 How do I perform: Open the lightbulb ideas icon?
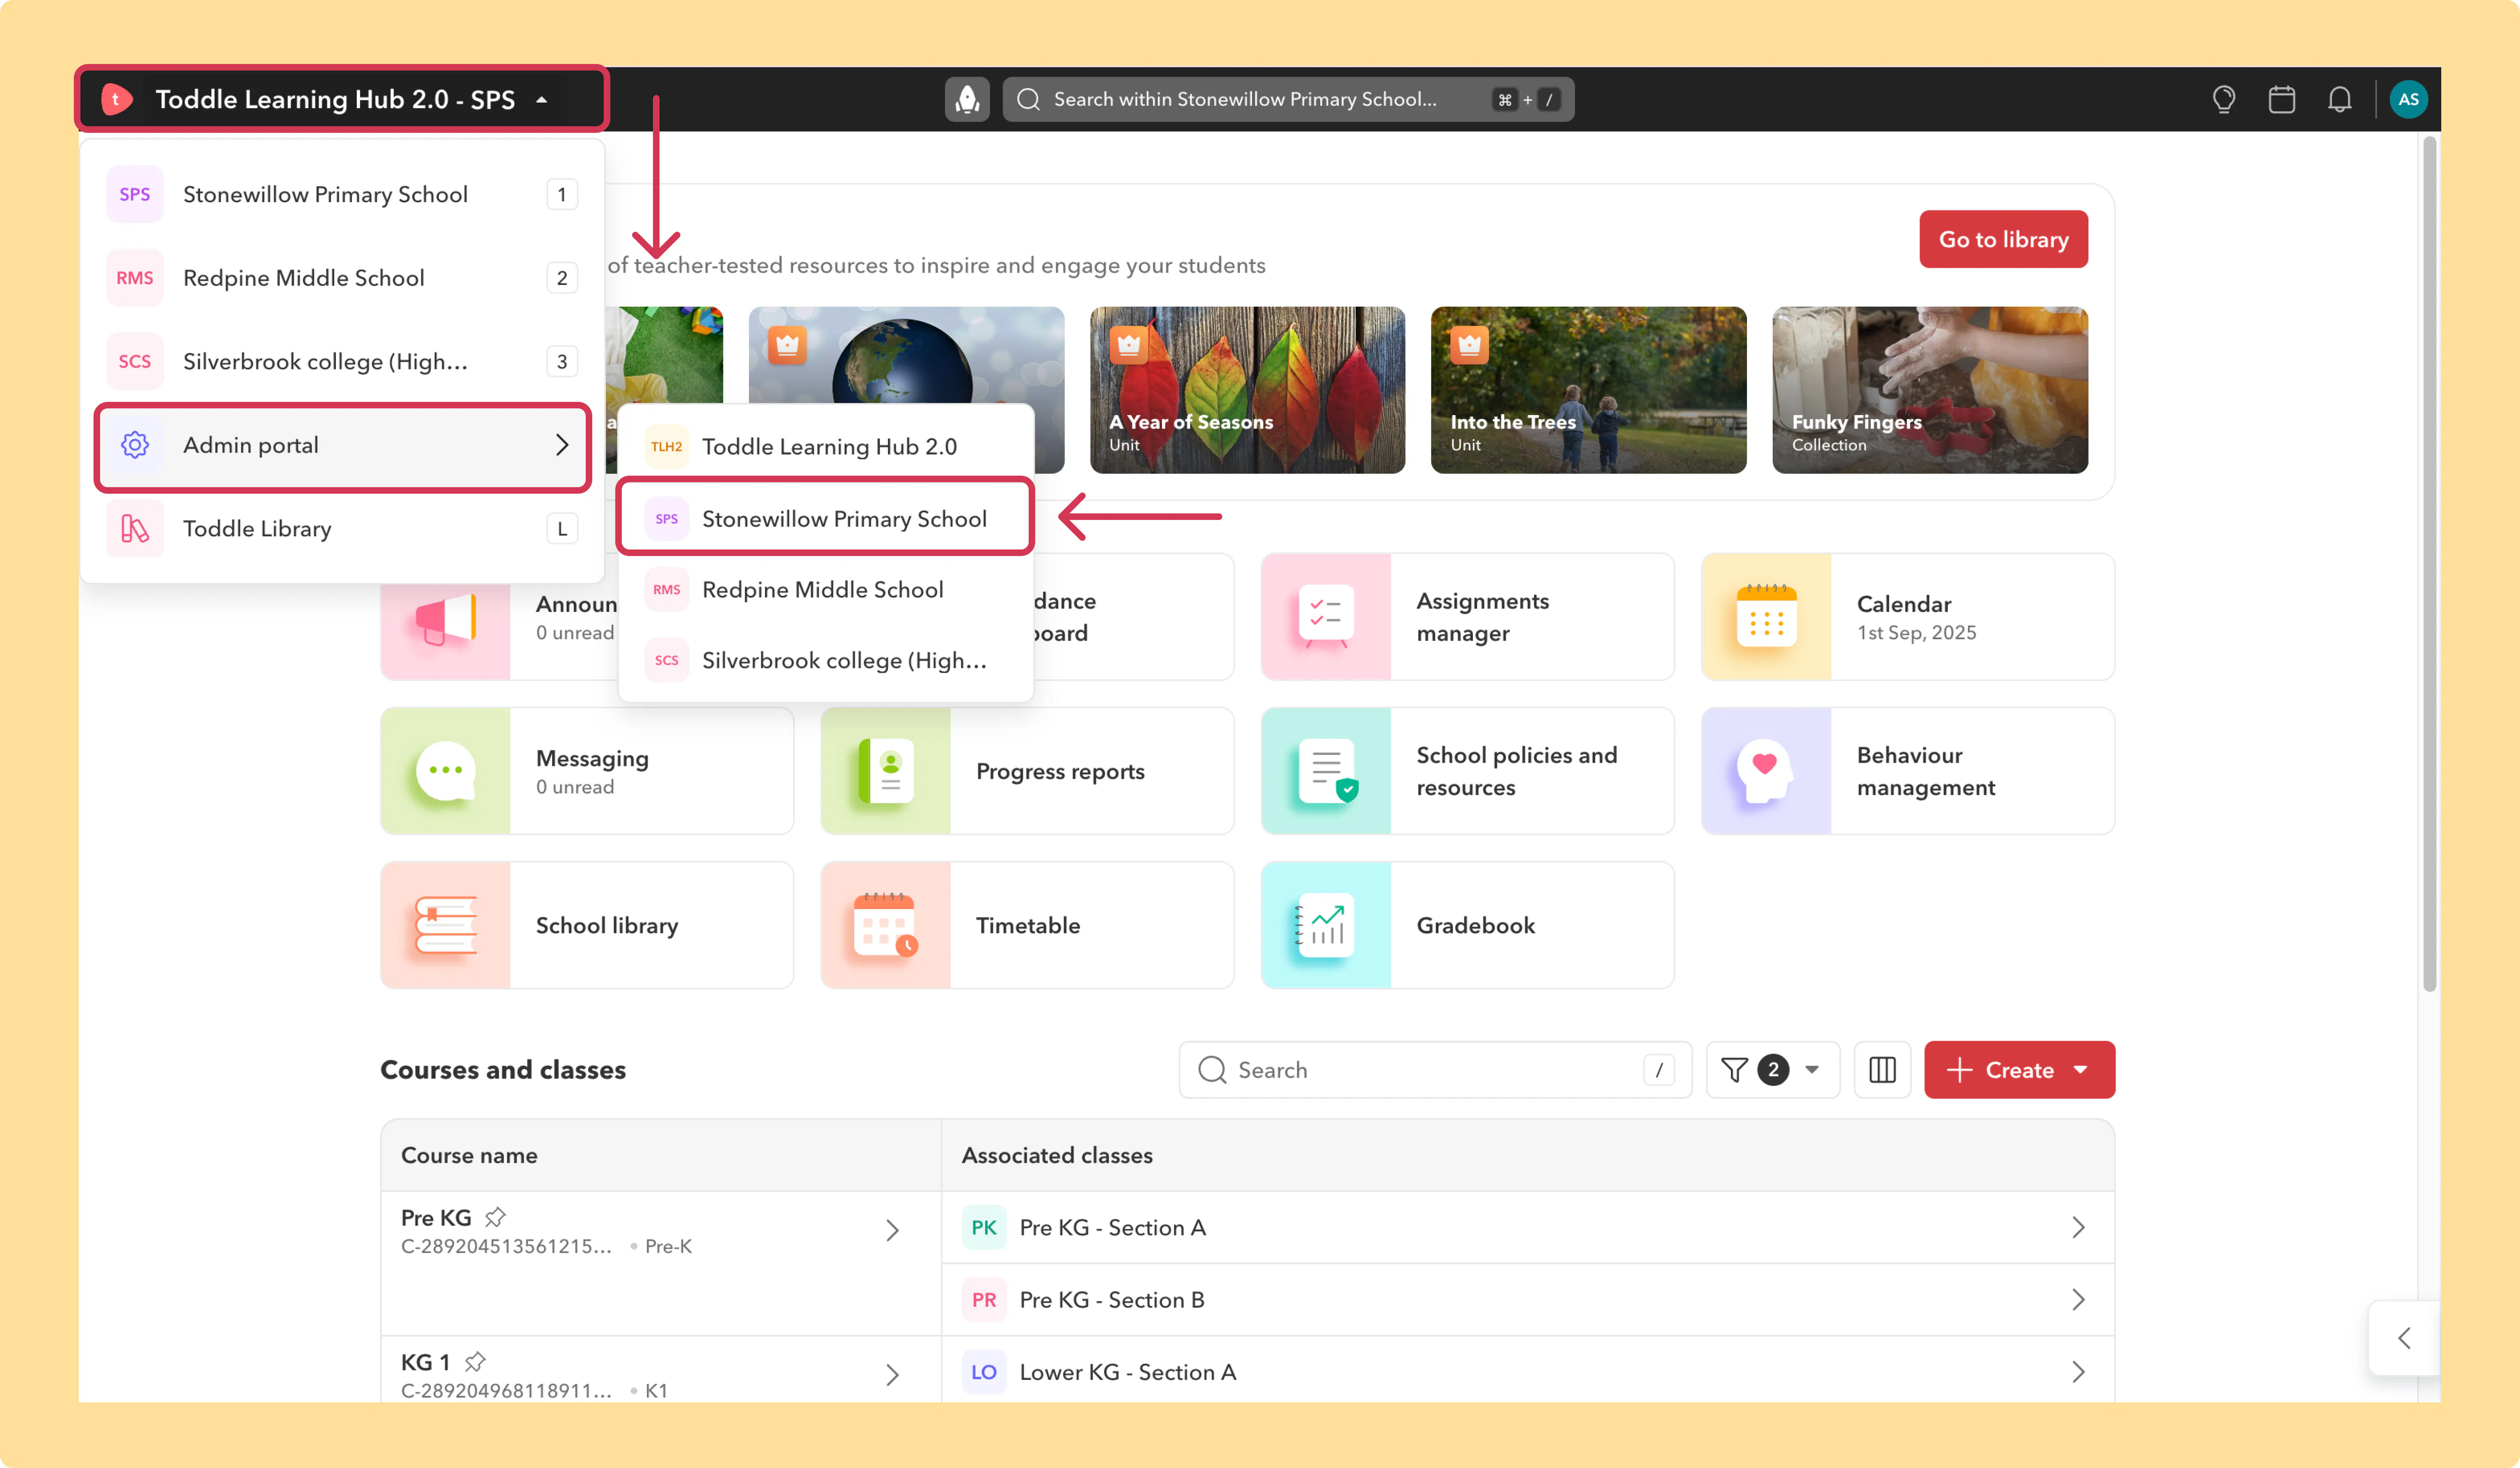(x=2223, y=99)
